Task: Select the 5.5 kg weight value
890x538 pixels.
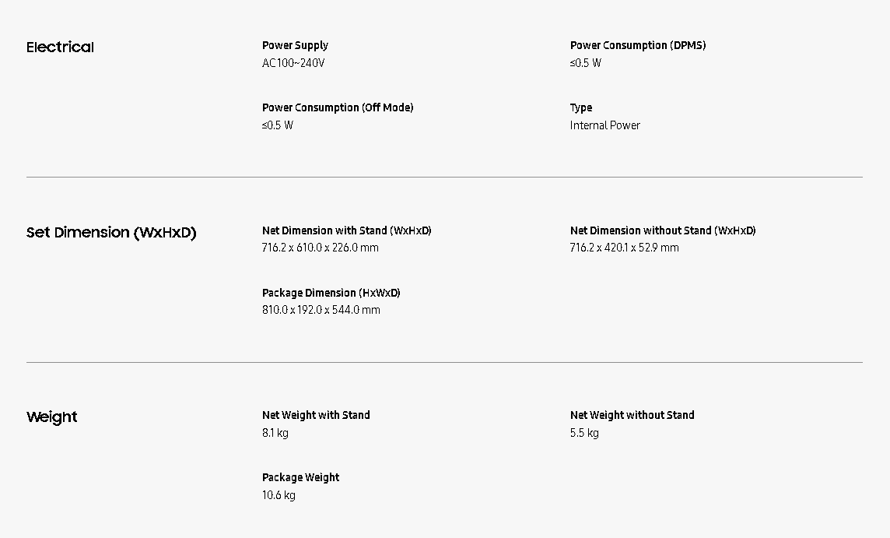Action: (x=584, y=433)
